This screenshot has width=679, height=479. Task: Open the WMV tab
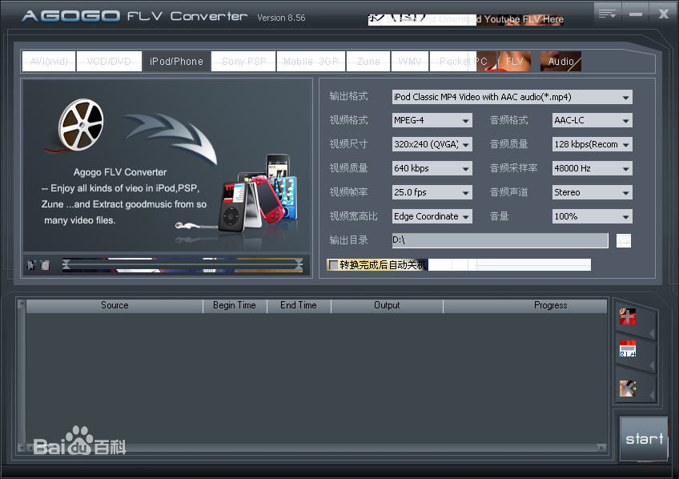click(x=410, y=62)
